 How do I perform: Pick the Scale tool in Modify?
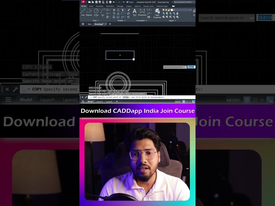pos(118,17)
